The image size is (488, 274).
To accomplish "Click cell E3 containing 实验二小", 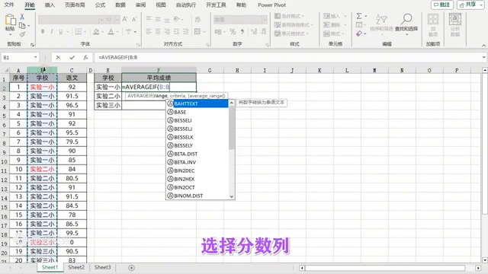I will pyautogui.click(x=108, y=97).
